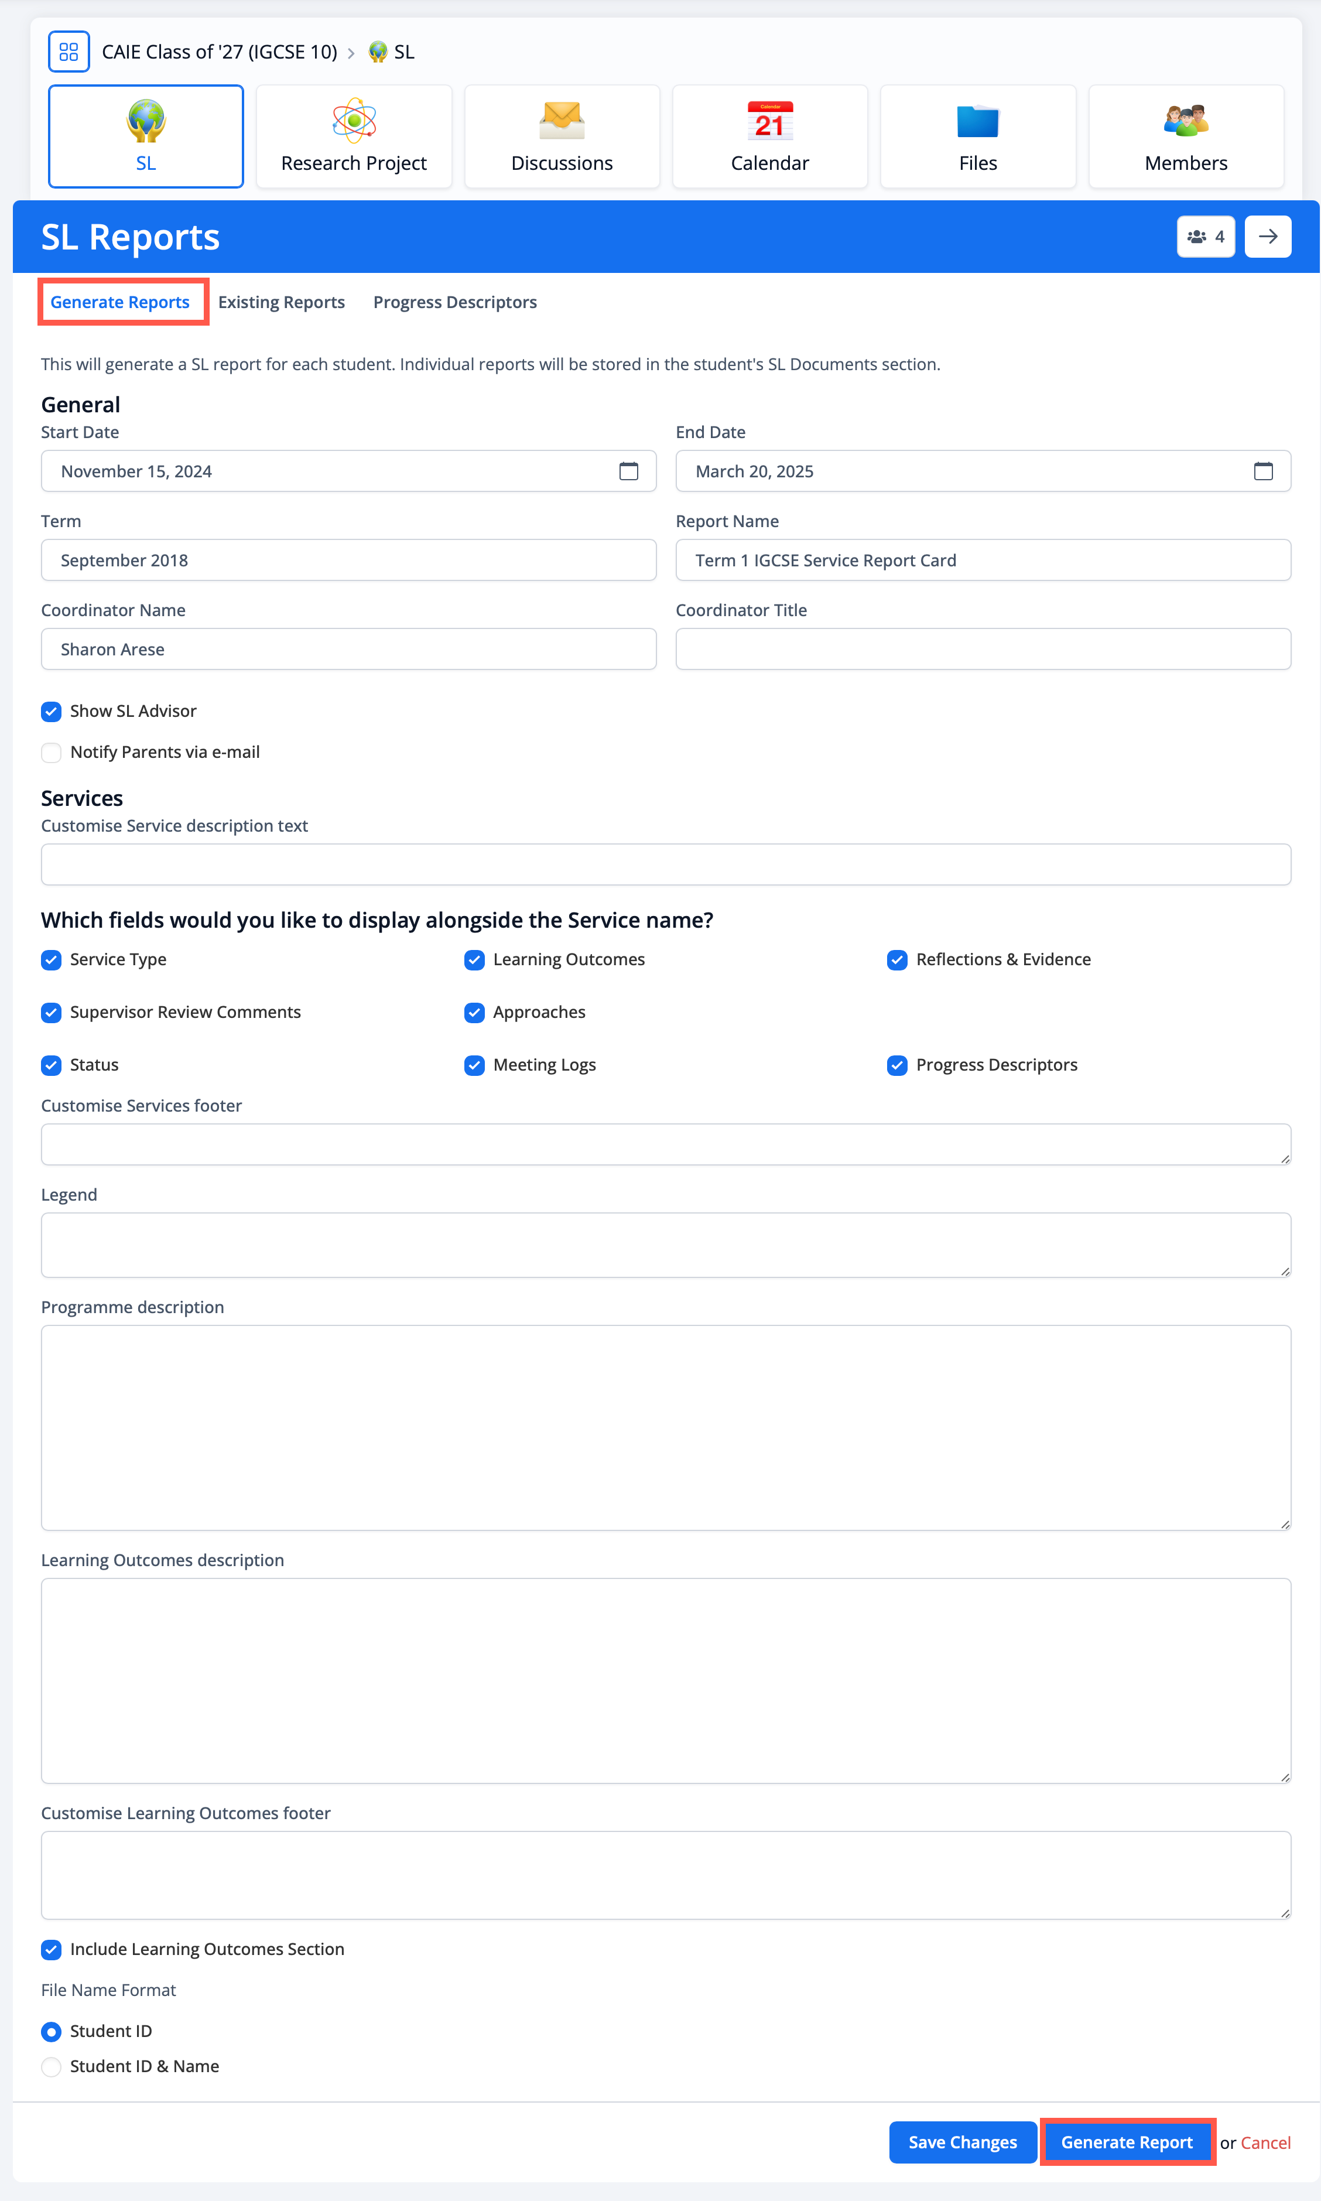Toggle the Learning Outcomes checkbox

(474, 960)
